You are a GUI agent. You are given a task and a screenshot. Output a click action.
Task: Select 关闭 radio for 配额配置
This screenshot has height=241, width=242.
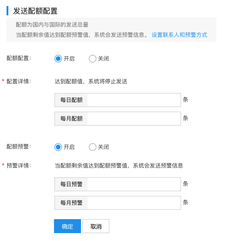tap(93, 59)
